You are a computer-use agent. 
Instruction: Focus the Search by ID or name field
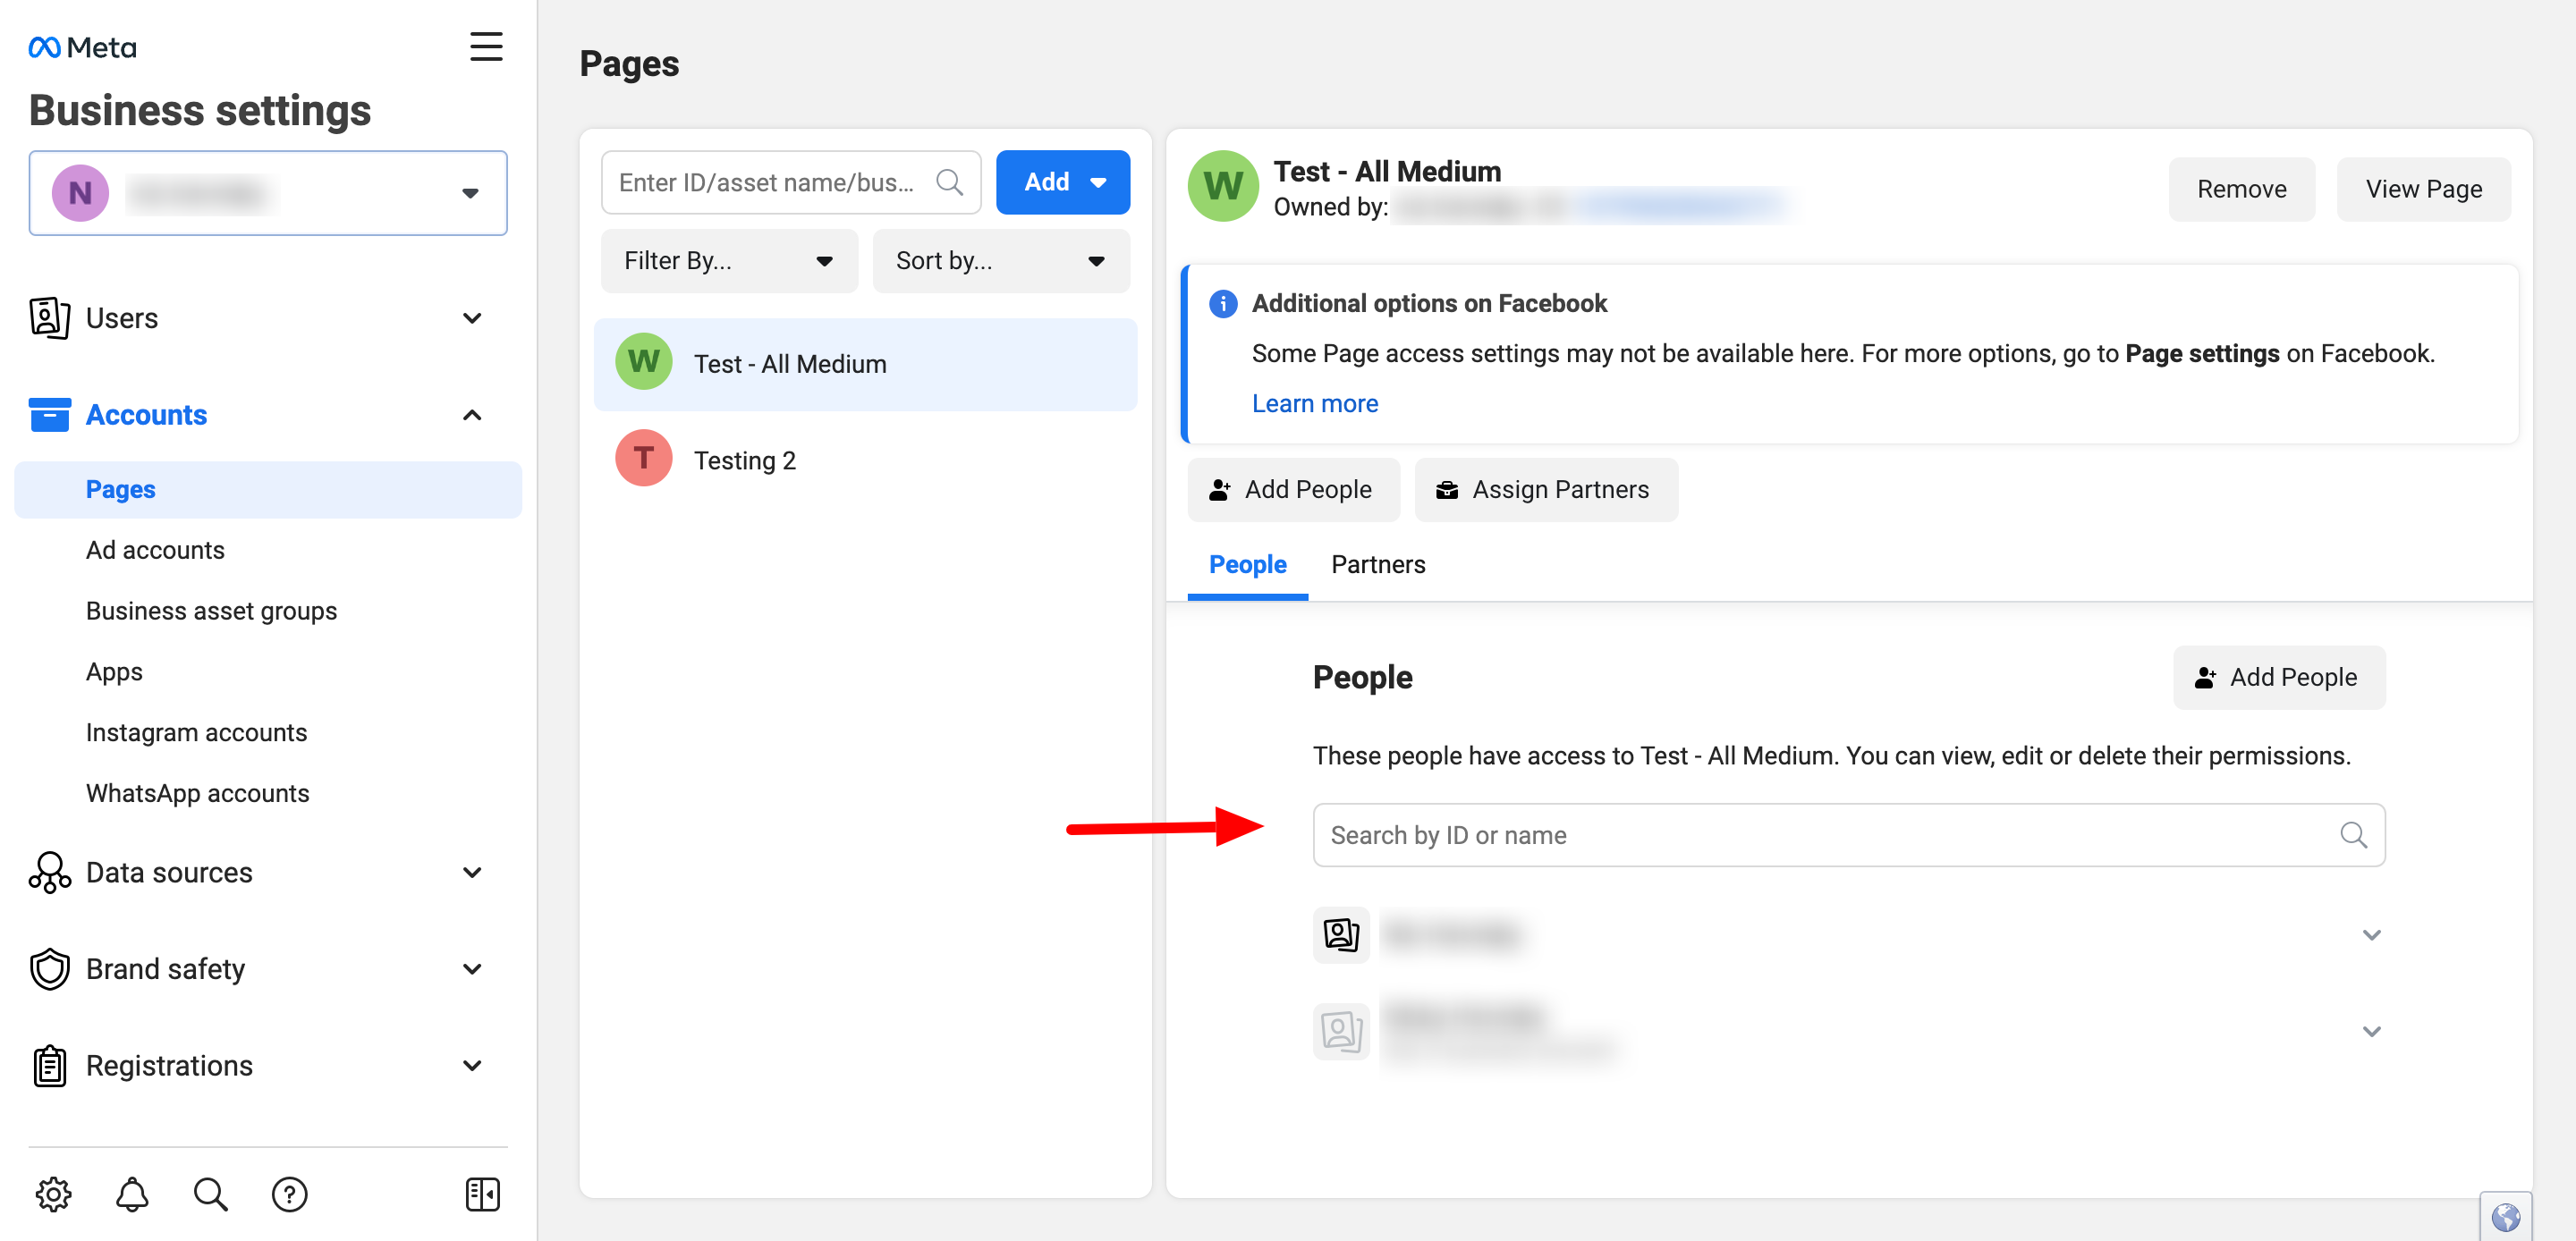(1848, 834)
